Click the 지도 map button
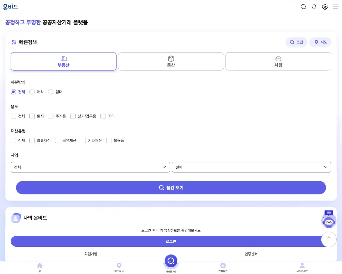The width and height of the screenshot is (342, 274). click(x=320, y=42)
